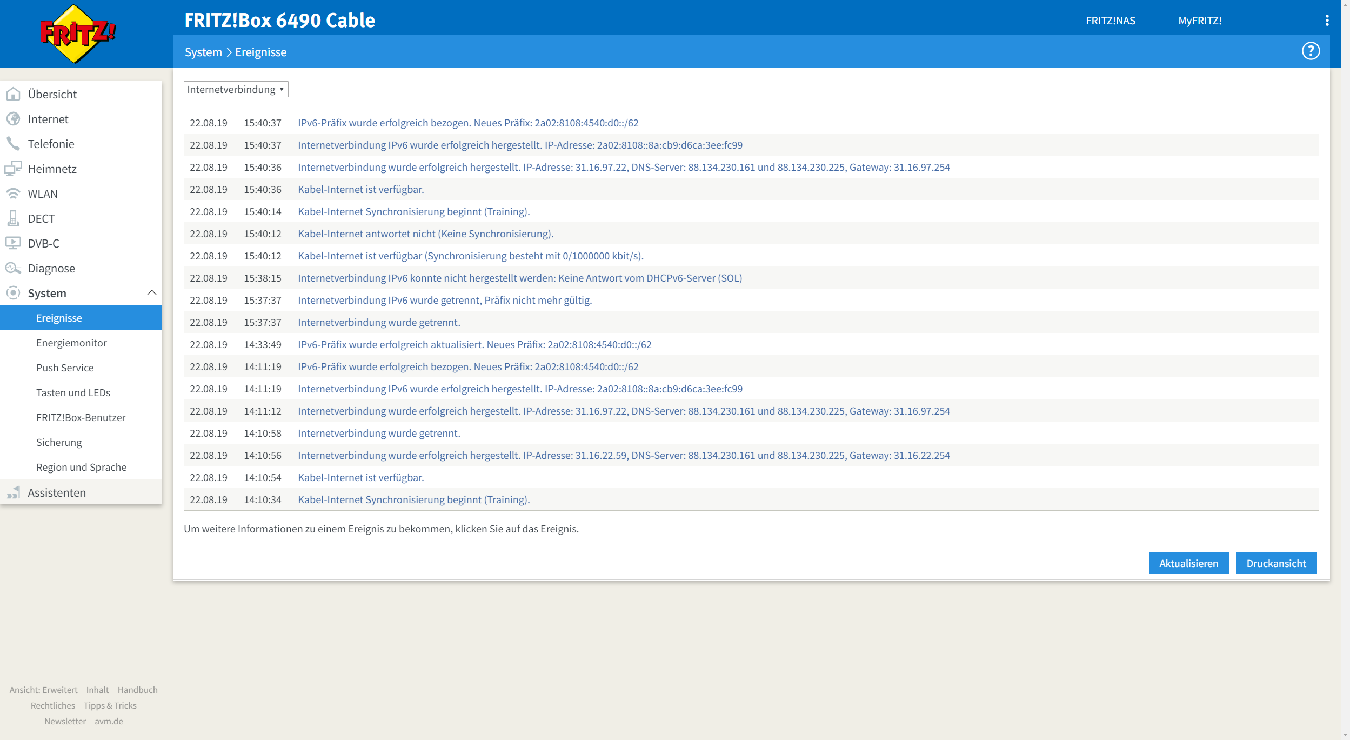
Task: Go to FRITZ!NAS in header
Action: [1110, 21]
